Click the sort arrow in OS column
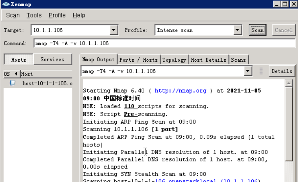 (x=16, y=73)
